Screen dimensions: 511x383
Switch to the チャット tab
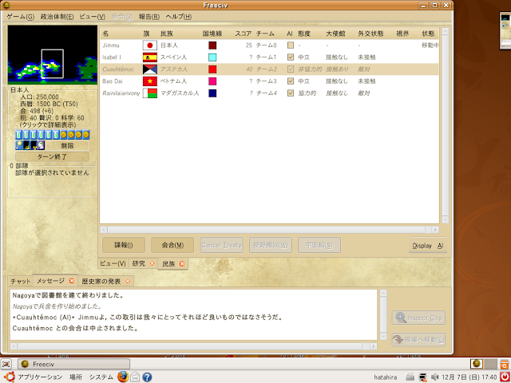pyautogui.click(x=21, y=282)
